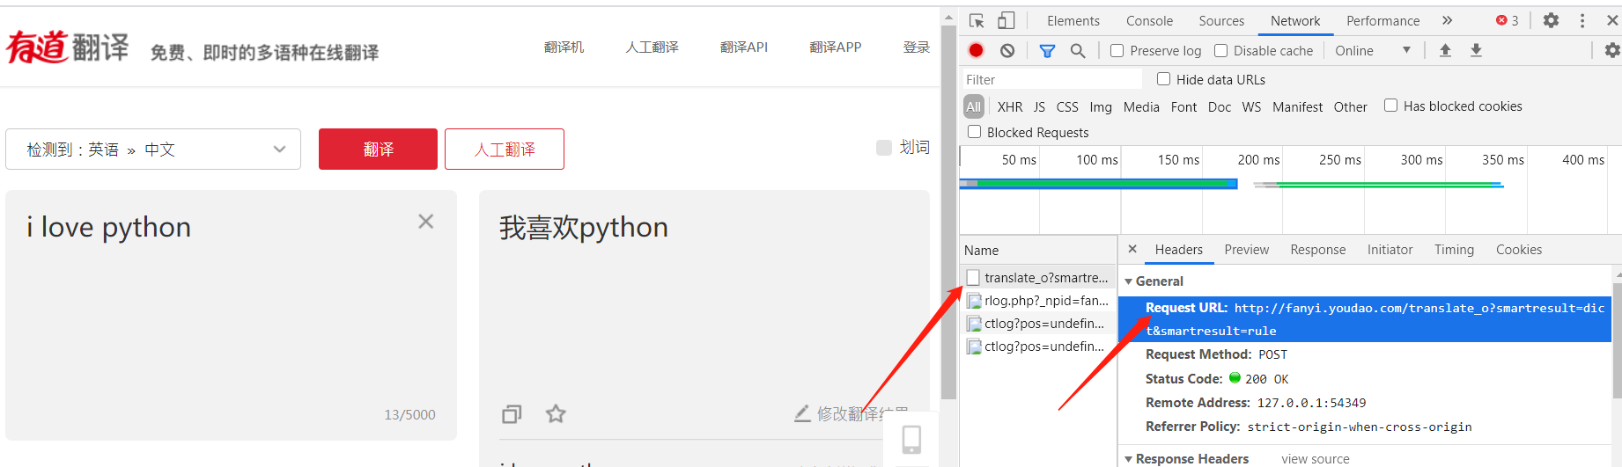Switch to Elements tab
The image size is (1622, 467).
point(1073,21)
